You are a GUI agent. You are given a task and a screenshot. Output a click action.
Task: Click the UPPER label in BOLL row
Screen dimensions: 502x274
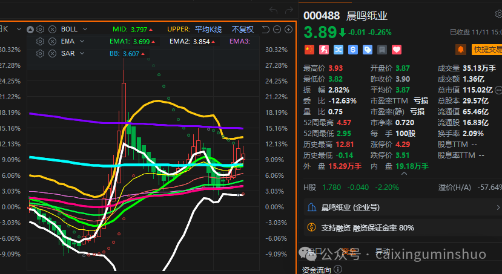pos(179,30)
